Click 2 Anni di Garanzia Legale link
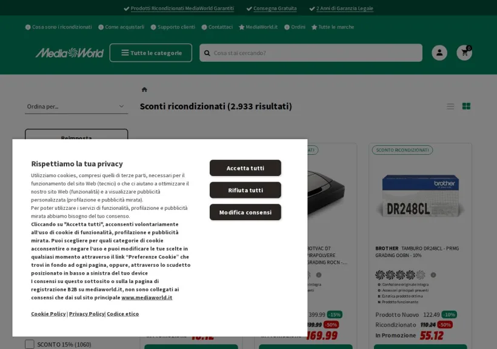This screenshot has height=349, width=497. click(x=344, y=8)
